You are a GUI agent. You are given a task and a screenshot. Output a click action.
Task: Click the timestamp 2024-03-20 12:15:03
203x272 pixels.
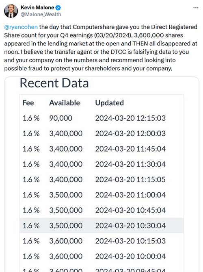pyautogui.click(x=130, y=118)
